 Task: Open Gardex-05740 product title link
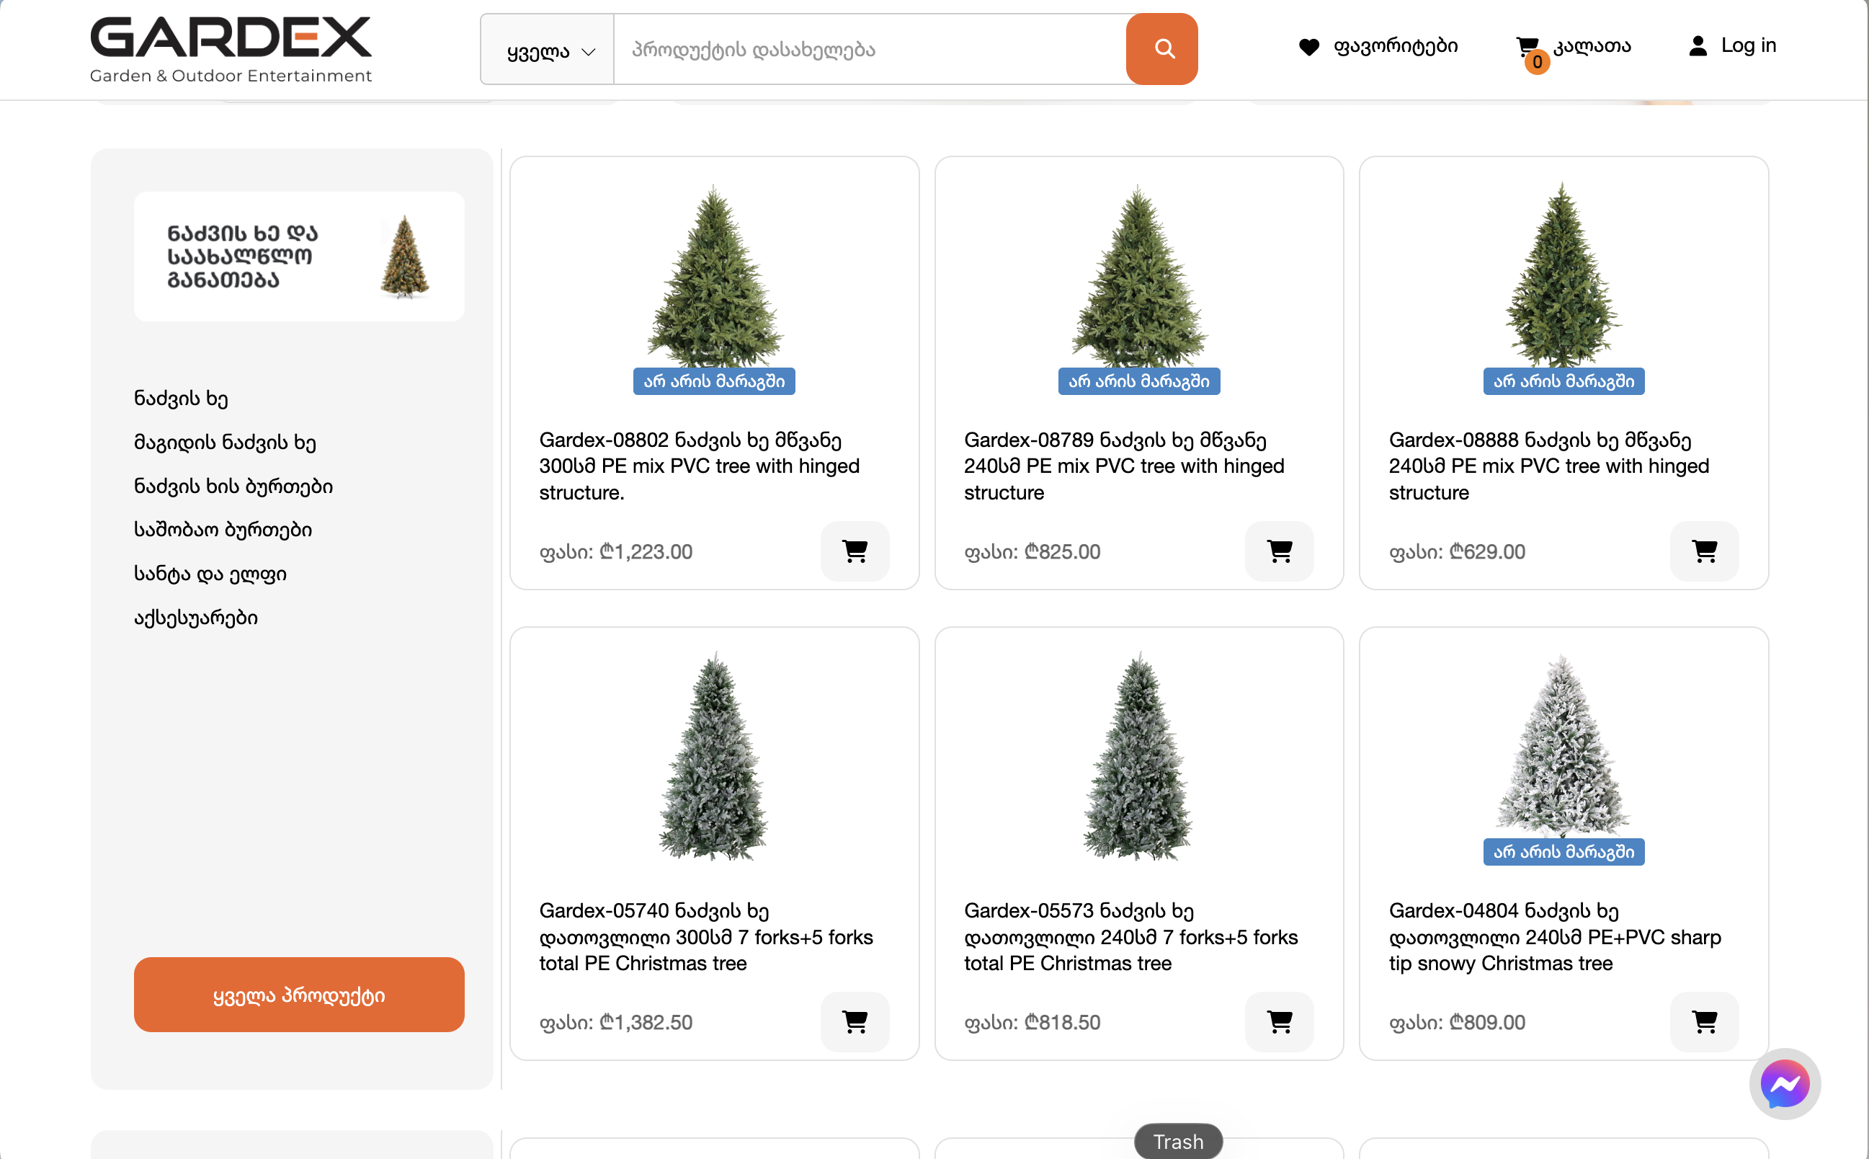pyautogui.click(x=706, y=937)
